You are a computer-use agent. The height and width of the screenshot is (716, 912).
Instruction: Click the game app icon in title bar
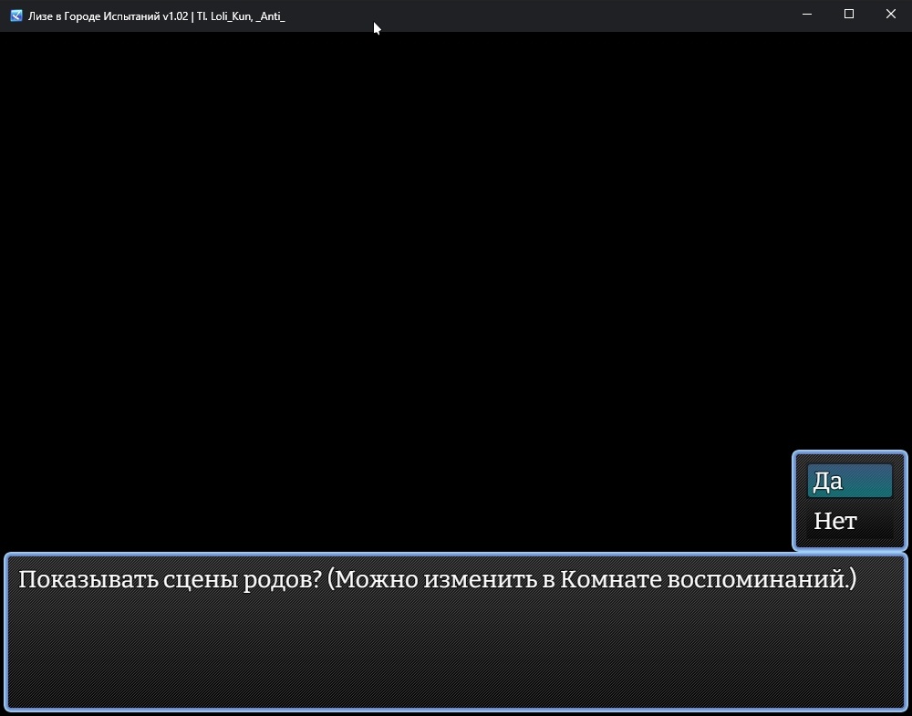[x=16, y=16]
